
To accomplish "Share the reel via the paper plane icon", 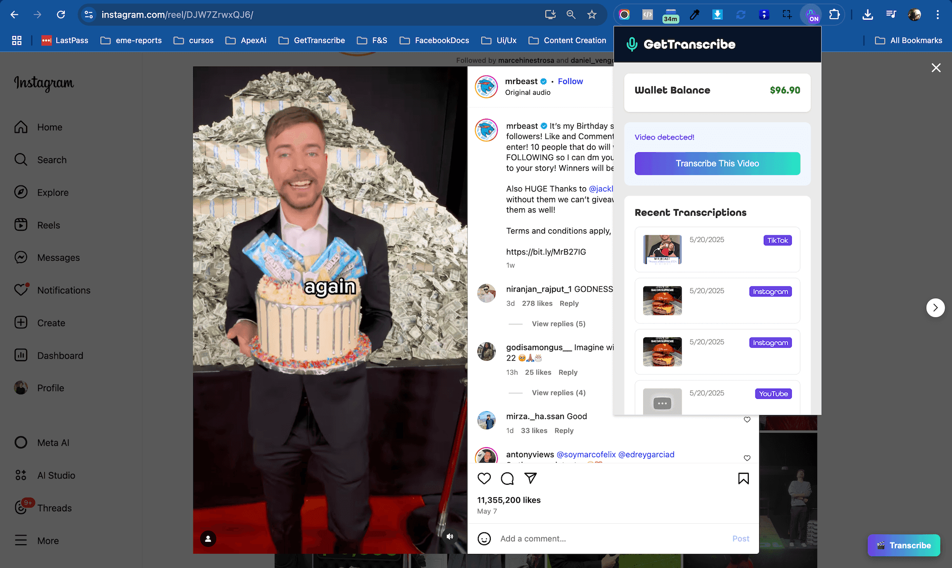I will (530, 479).
